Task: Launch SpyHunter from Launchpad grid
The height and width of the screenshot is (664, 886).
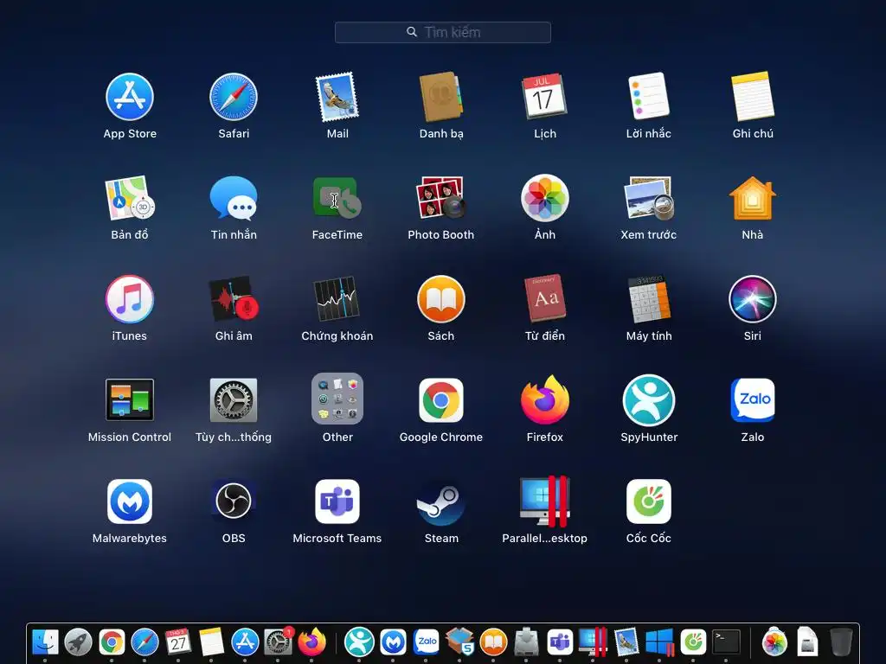Action: (x=649, y=399)
